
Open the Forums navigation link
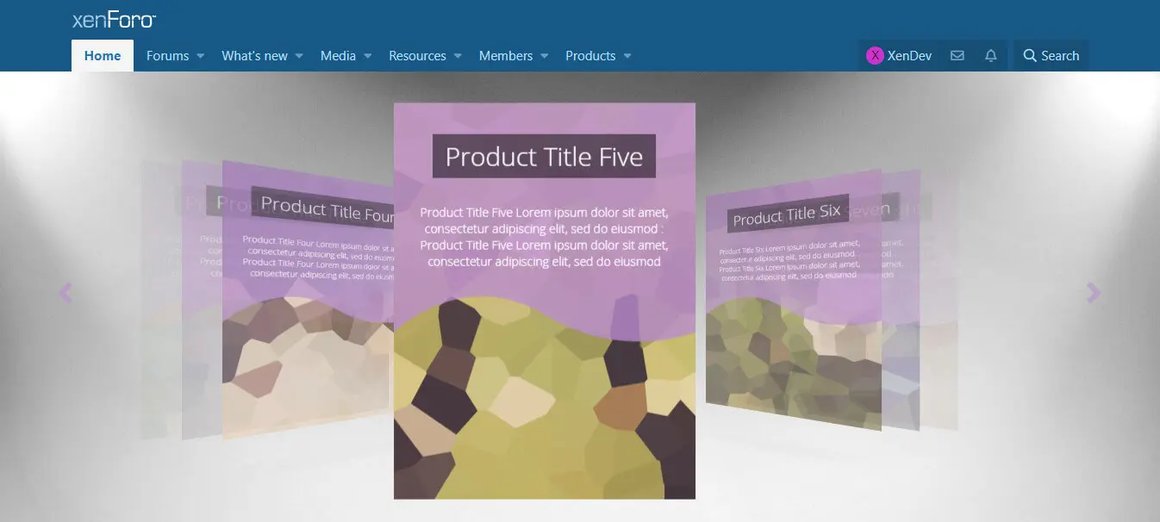[167, 56]
